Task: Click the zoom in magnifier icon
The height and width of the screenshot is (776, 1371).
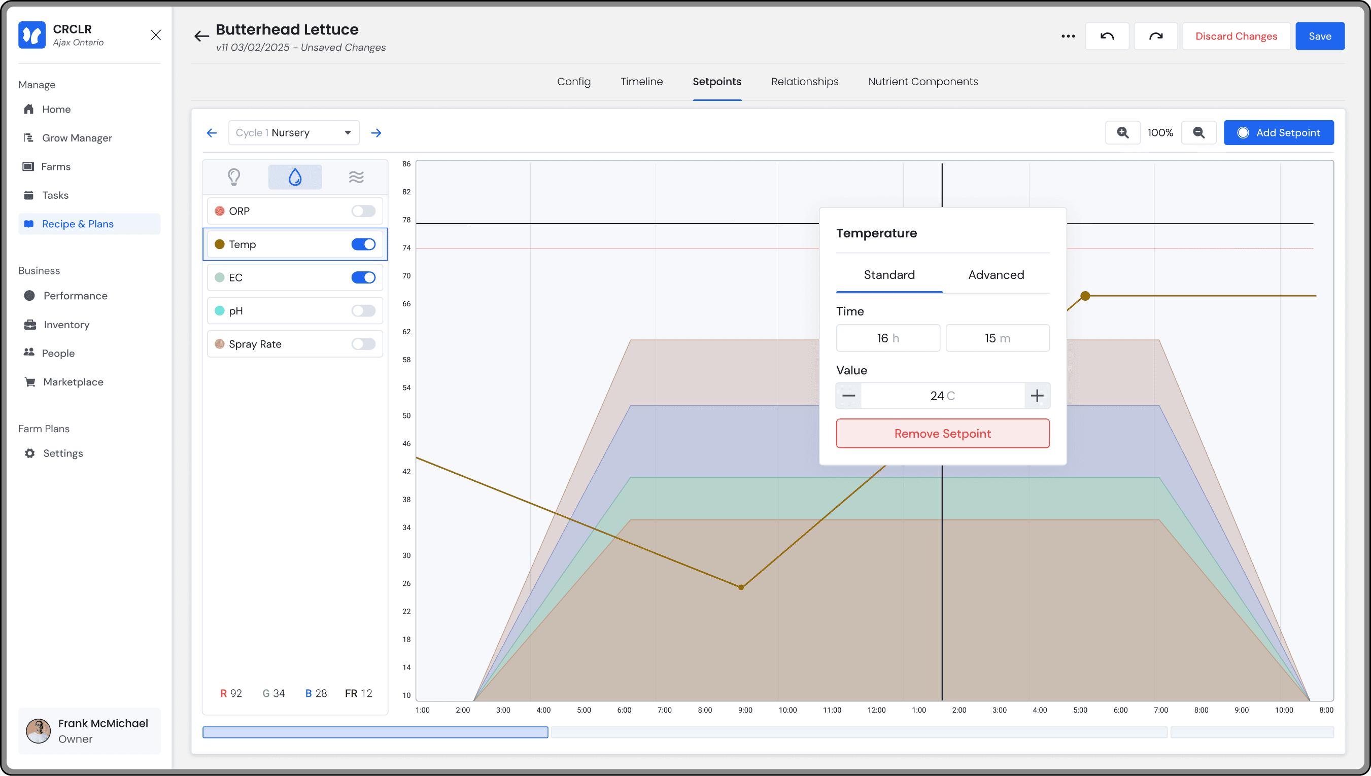Action: click(x=1122, y=133)
